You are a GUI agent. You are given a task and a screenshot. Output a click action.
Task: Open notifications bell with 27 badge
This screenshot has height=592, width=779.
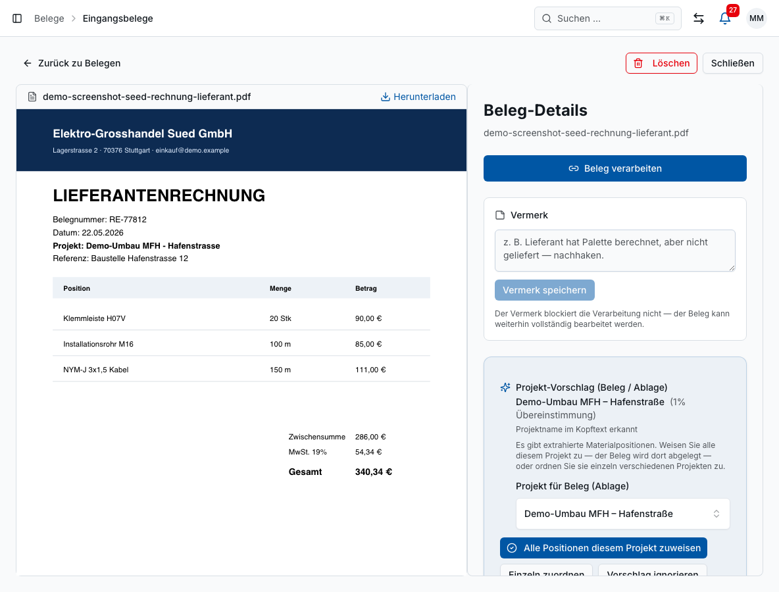[x=725, y=18]
